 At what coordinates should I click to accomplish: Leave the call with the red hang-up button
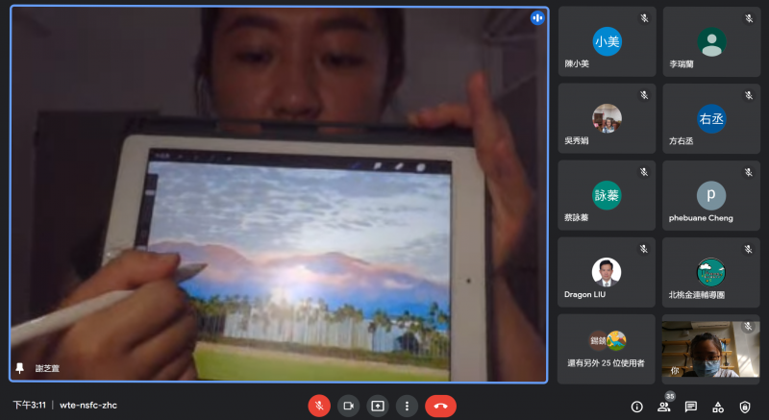[440, 406]
